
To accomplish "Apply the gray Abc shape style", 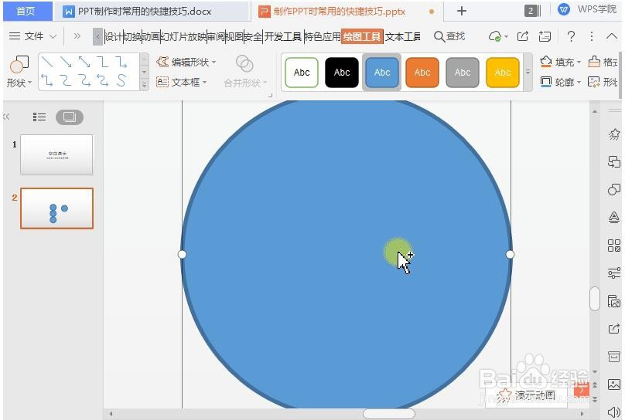I will (463, 73).
